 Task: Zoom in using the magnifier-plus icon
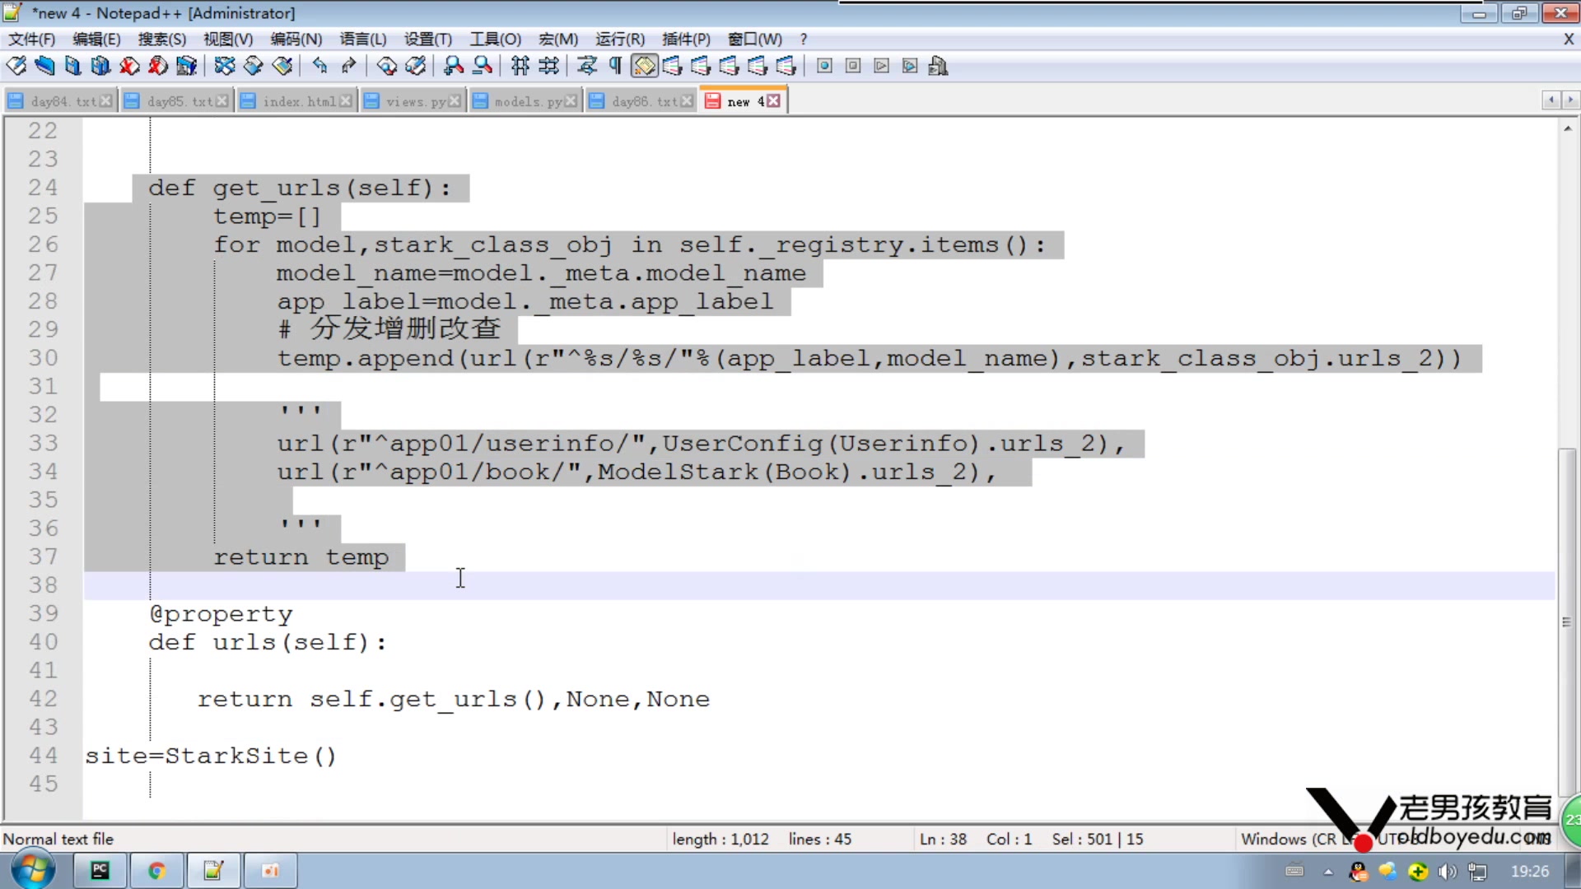pos(452,66)
